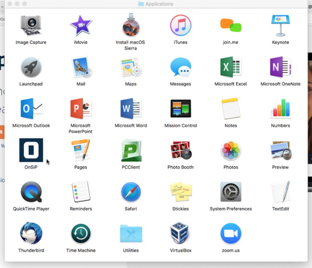The image size is (312, 268).
Task: Click the Numbers bar chart icon
Action: 281,108
